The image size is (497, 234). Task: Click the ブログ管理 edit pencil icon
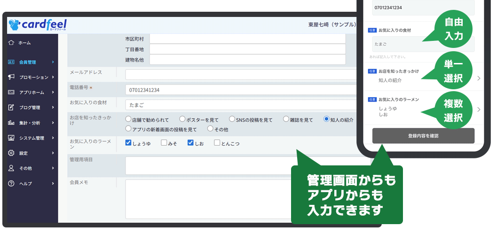click(x=11, y=107)
